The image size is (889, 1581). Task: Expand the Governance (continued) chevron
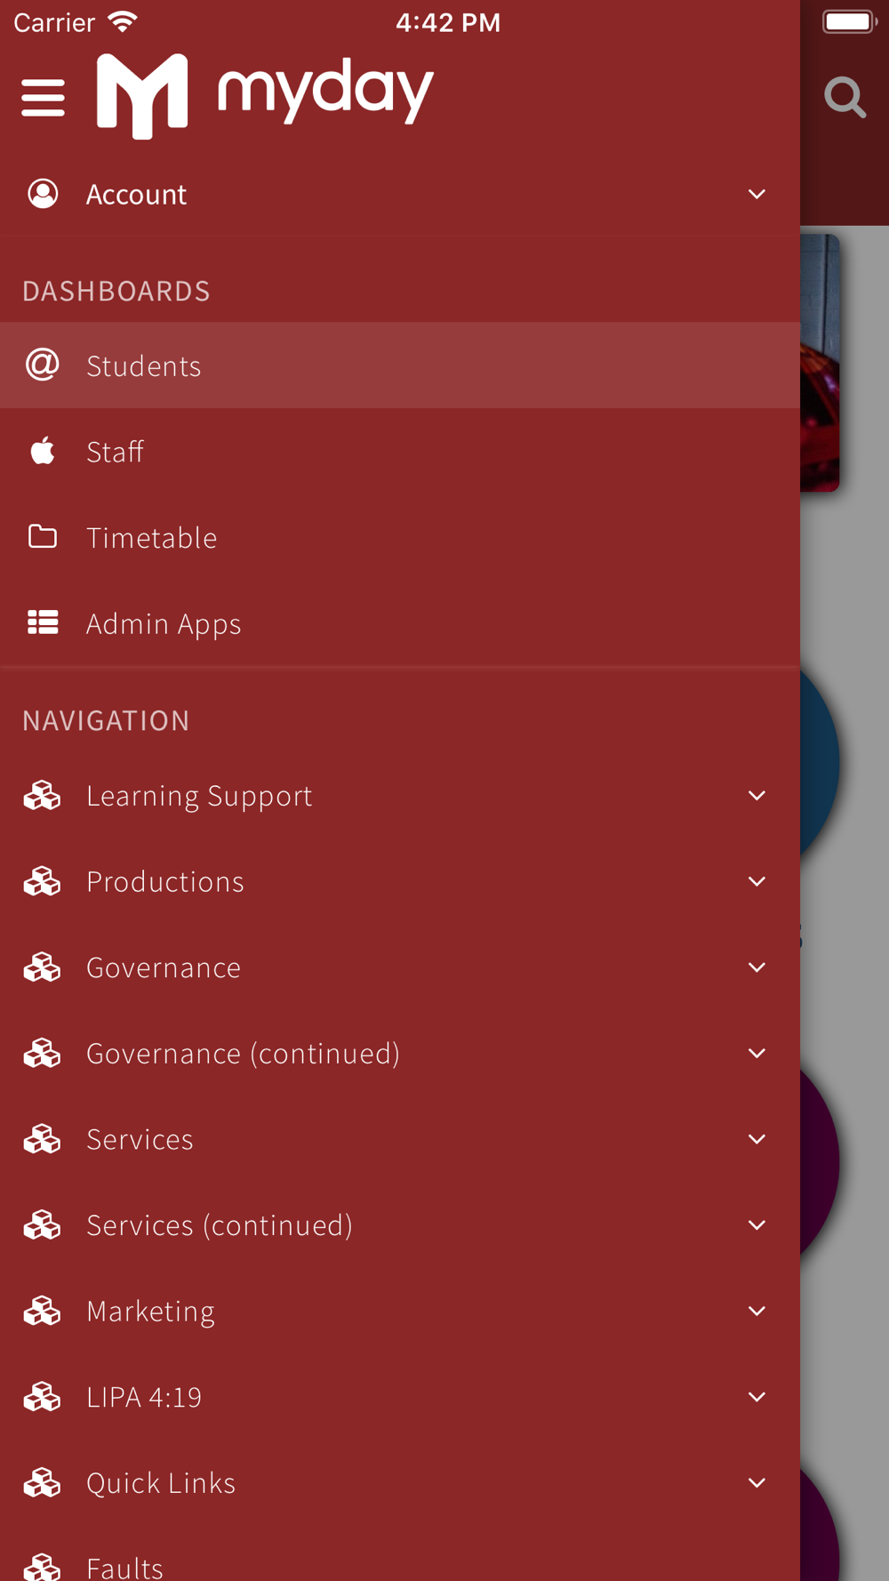(x=757, y=1053)
